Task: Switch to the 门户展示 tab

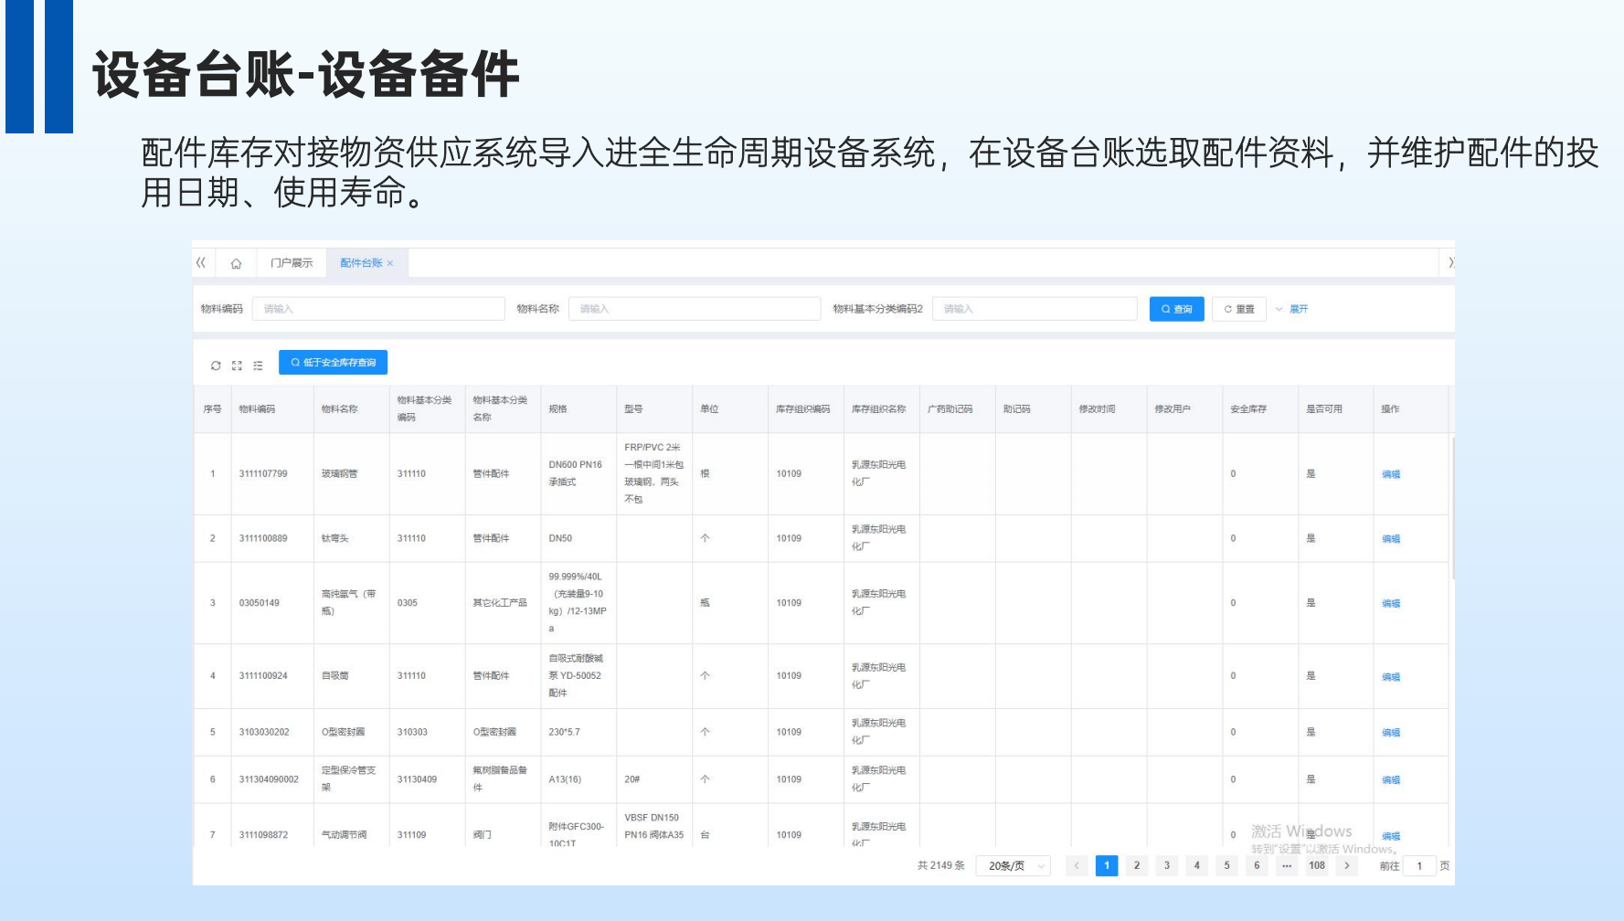Action: tap(292, 263)
